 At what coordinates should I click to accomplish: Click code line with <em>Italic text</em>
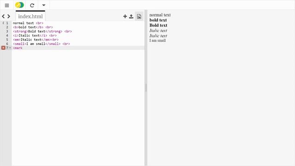point(35,40)
